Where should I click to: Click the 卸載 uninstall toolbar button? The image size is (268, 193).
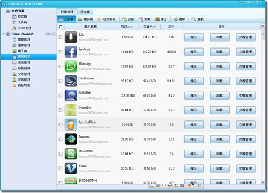click(x=145, y=19)
